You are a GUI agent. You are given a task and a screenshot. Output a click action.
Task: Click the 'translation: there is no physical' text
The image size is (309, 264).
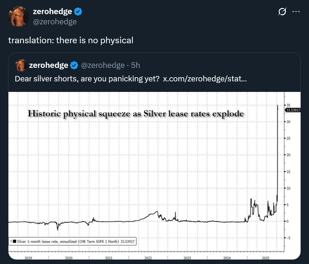pyautogui.click(x=71, y=40)
